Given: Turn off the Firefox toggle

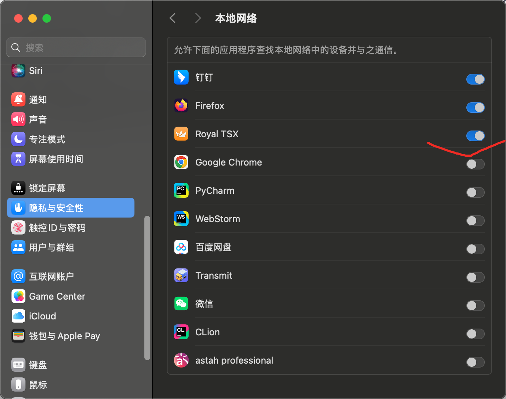Looking at the screenshot, I should 475,108.
